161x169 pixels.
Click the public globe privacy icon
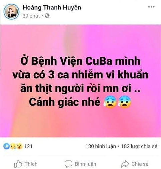coord(47,16)
